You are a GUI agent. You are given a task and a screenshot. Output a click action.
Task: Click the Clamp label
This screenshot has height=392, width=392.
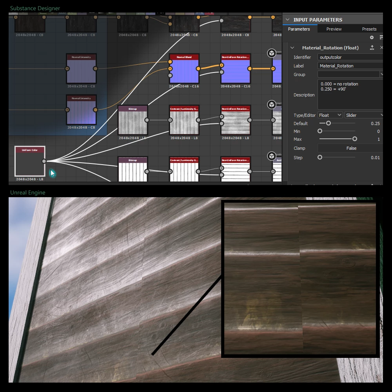(299, 148)
